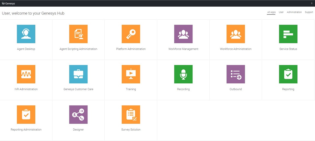Viewport: 315px width, 141px height.
Task: Click the Survey Solution label
Action: 131,130
